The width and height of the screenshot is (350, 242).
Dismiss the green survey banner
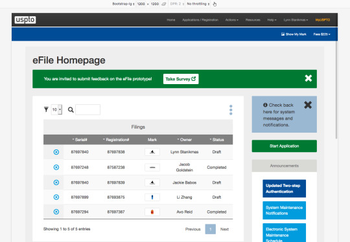click(x=309, y=78)
